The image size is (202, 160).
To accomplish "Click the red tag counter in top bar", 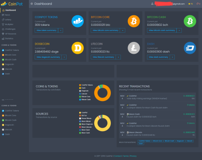I will coord(198,4).
